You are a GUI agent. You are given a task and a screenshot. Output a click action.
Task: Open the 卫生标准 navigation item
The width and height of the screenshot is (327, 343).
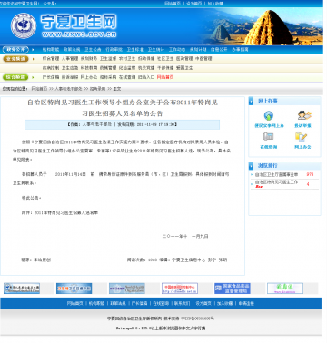(x=134, y=49)
